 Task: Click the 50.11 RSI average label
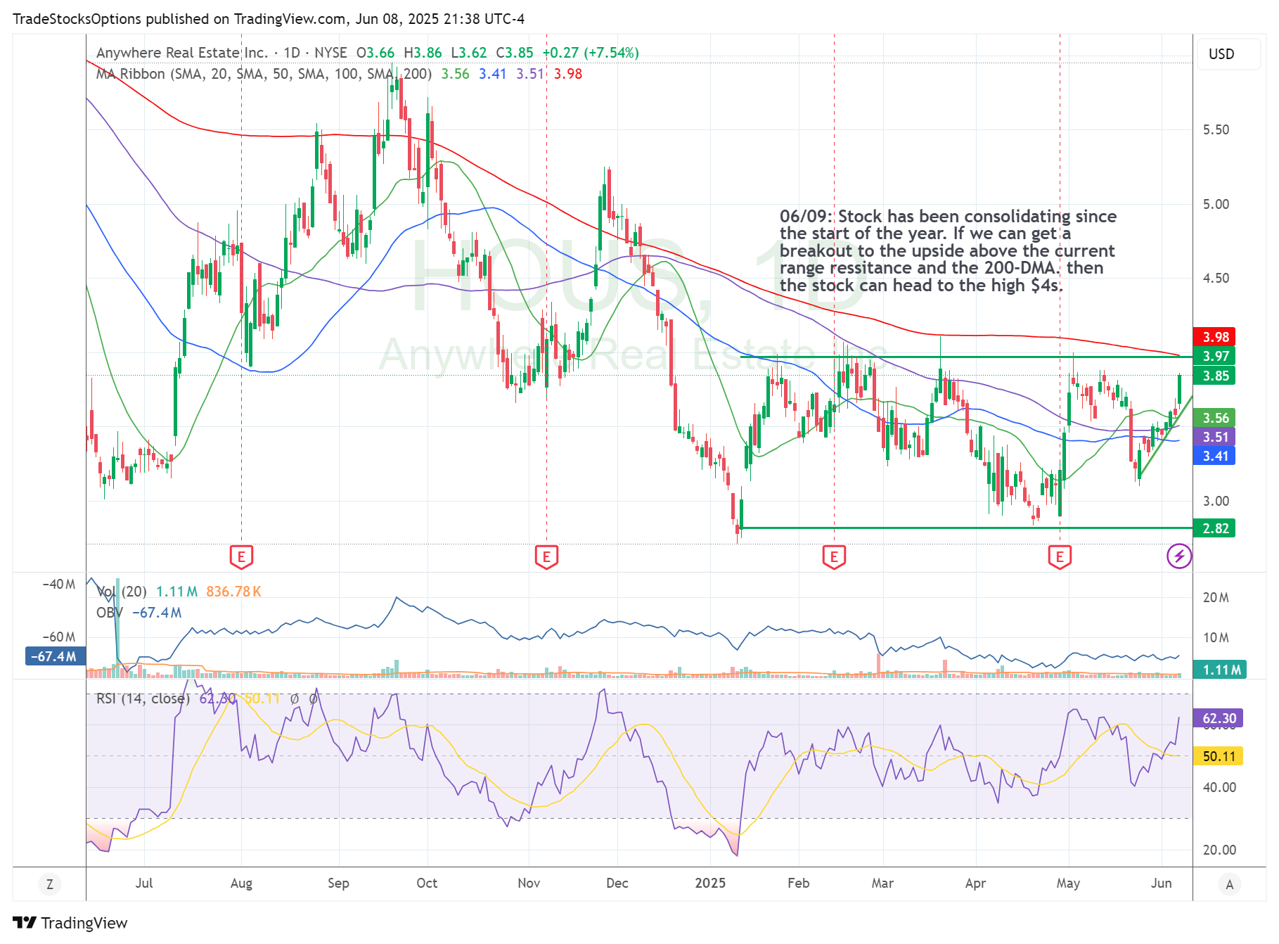tap(1219, 756)
